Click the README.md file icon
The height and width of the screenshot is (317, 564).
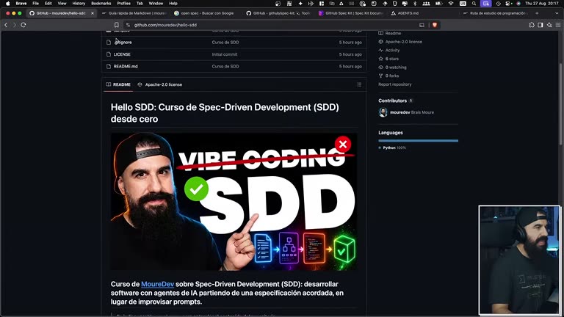(109, 66)
